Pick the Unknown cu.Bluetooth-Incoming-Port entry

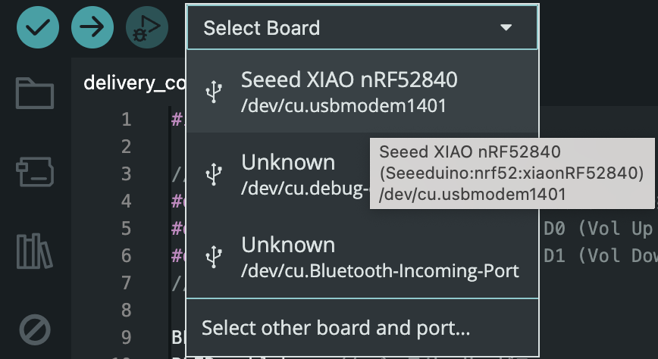379,257
